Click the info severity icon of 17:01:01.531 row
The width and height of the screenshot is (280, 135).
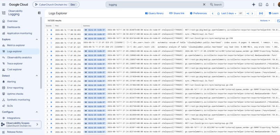point(51,47)
